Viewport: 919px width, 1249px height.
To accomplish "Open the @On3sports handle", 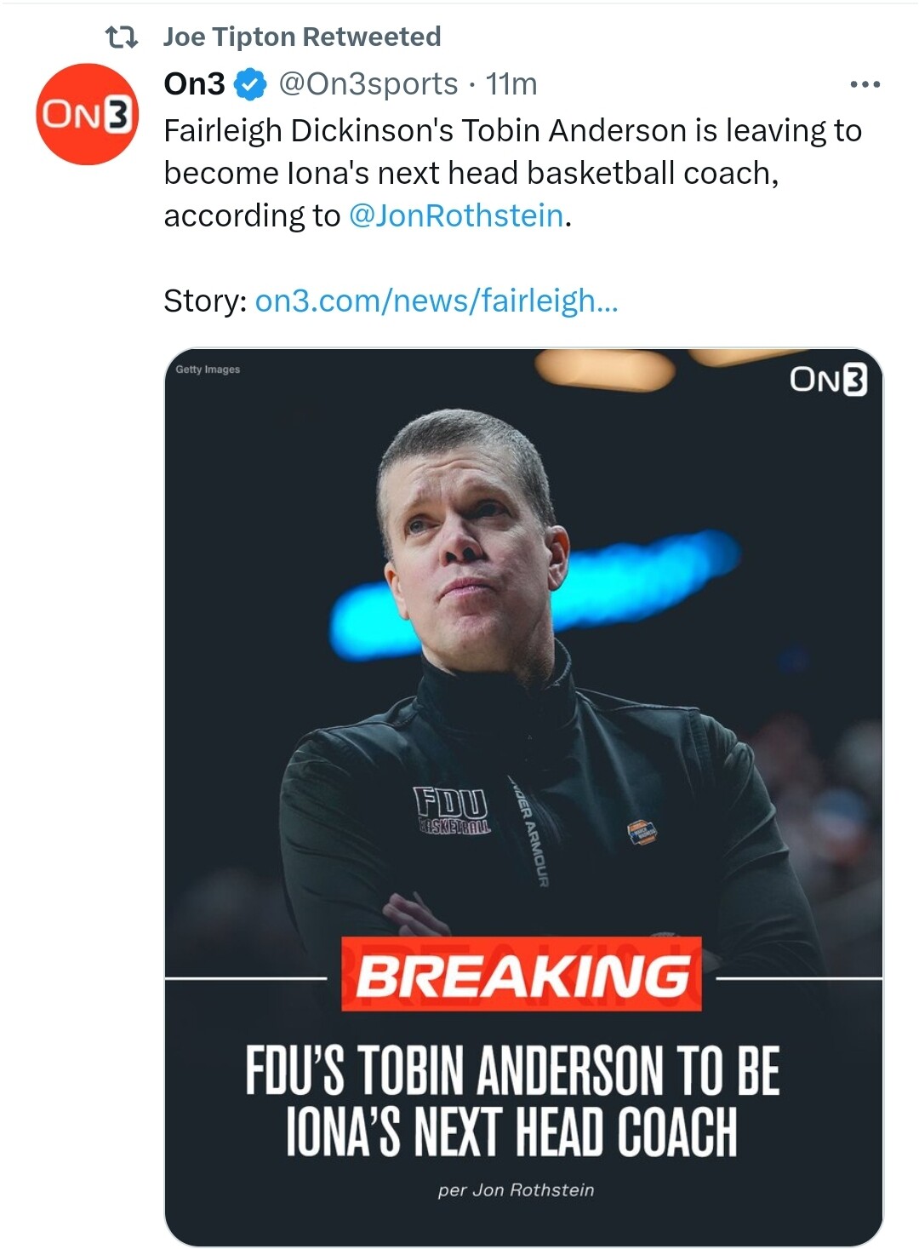I will 368,84.
